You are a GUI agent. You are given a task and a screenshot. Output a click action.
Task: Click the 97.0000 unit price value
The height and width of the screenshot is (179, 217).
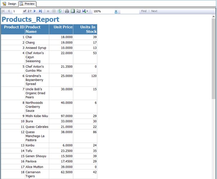pos(67,116)
